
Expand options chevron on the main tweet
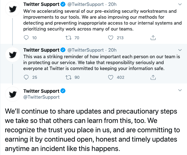pos(180,90)
